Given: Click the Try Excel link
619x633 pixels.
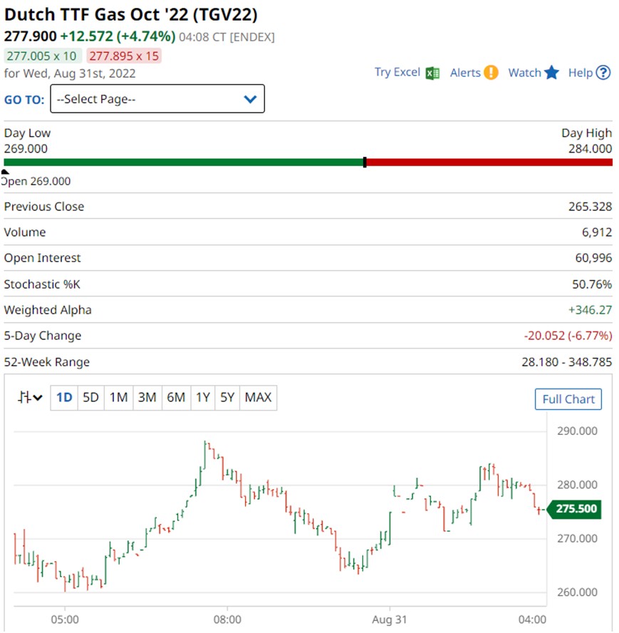Looking at the screenshot, I should tap(397, 73).
